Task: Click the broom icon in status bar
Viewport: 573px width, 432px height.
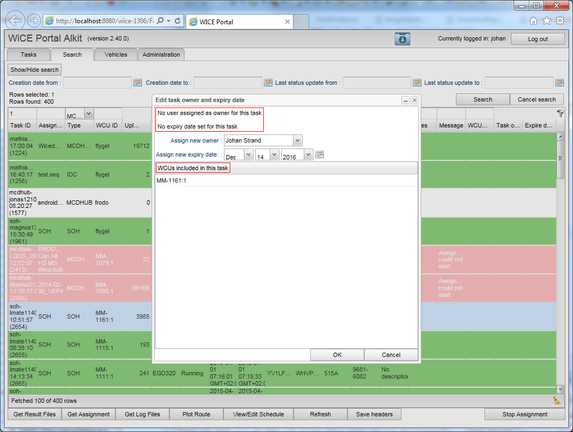Action: pos(556,400)
